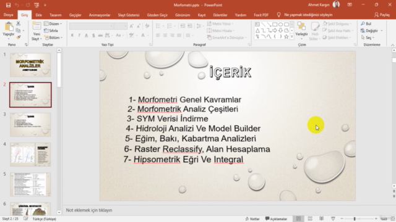396x222 pixels.
Task: Open Animasyonlar tab
Action: [x=100, y=15]
